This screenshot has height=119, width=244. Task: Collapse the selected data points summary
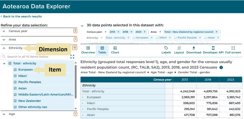point(82,26)
